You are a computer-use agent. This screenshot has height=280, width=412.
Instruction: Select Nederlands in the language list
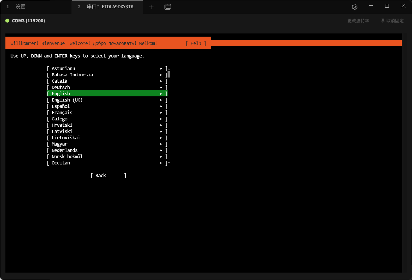click(x=64, y=150)
